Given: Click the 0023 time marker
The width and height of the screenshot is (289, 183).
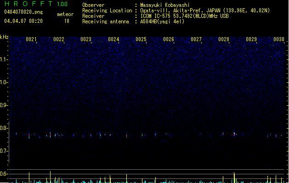Looking at the screenshot, I should [86, 39].
